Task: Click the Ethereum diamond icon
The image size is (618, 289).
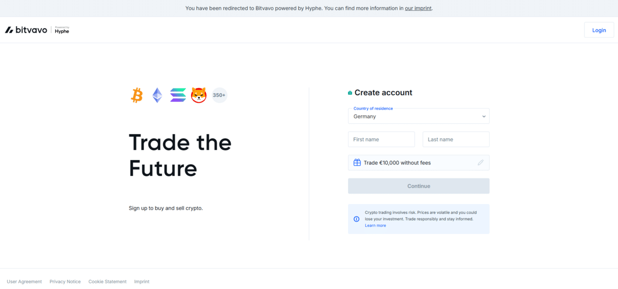Action: coord(157,95)
